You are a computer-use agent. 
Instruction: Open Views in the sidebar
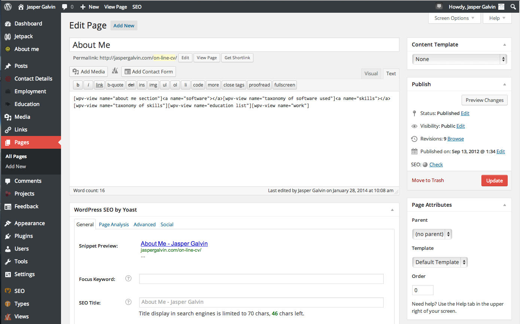point(21,317)
